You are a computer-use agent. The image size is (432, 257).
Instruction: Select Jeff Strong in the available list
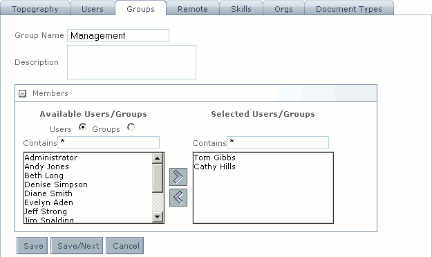[x=88, y=211]
